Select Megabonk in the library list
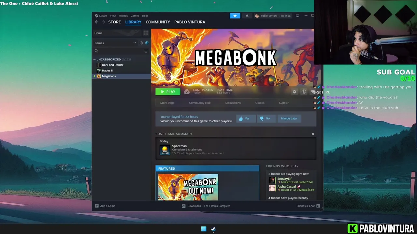The width and height of the screenshot is (417, 234). point(121,76)
